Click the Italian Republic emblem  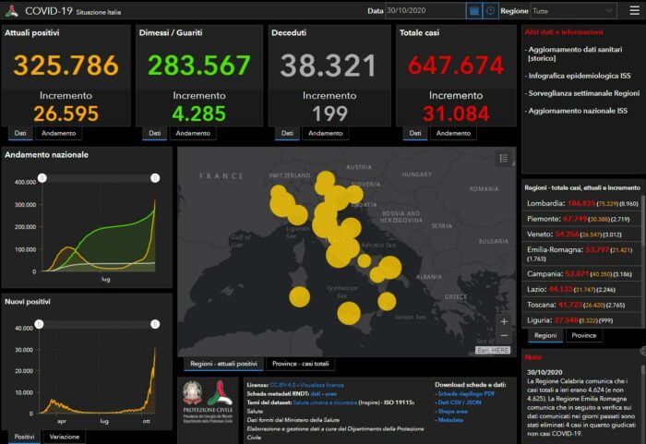tap(194, 392)
